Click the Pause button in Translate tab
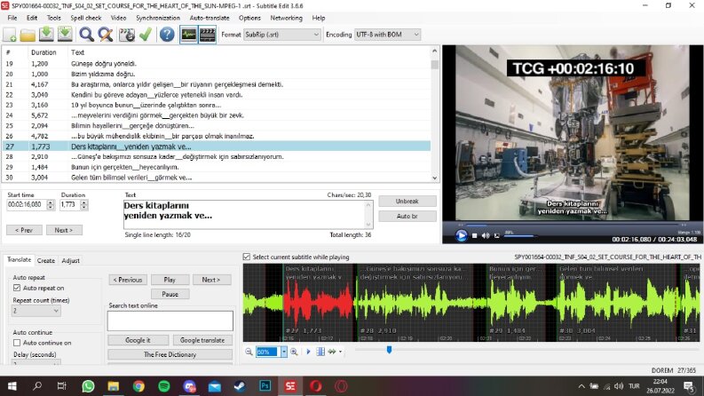Screen dimensions: 704x396 [170, 294]
